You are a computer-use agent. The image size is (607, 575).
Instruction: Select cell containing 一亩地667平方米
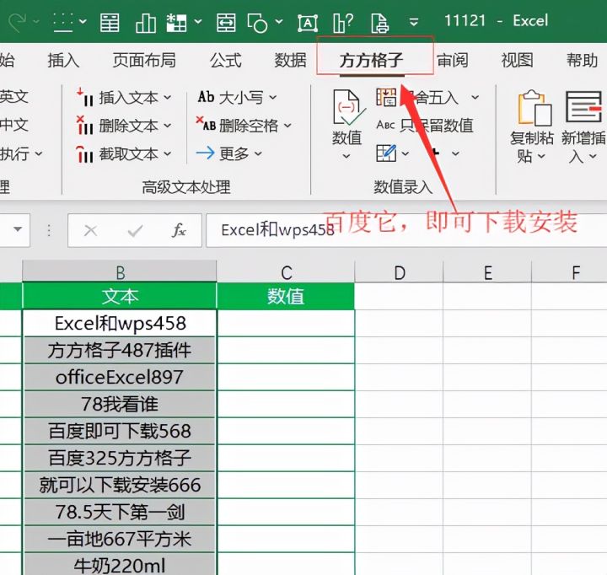120,539
